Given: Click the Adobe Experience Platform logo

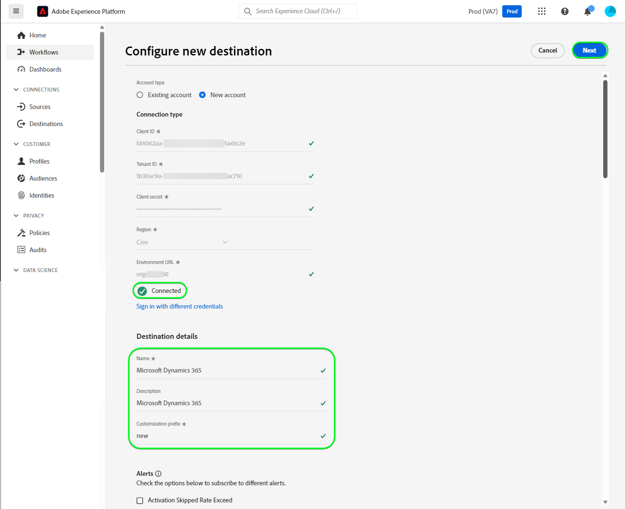Looking at the screenshot, I should coord(43,11).
